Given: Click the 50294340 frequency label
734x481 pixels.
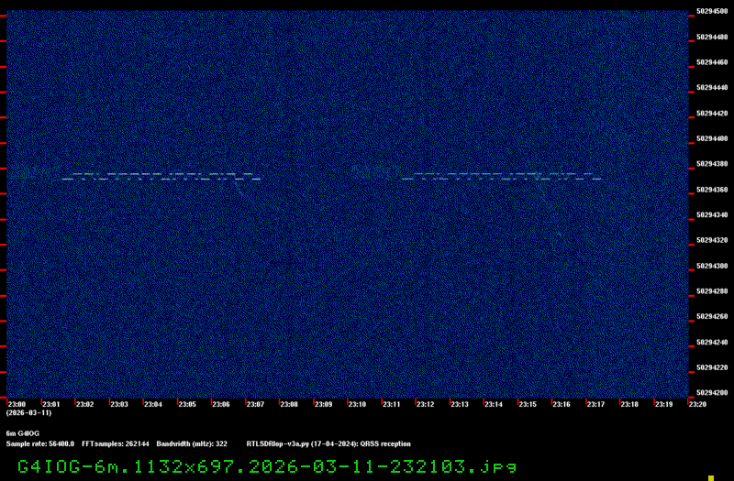Looking at the screenshot, I should 712,215.
